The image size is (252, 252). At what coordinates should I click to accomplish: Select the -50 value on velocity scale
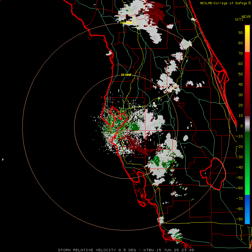[239, 178]
